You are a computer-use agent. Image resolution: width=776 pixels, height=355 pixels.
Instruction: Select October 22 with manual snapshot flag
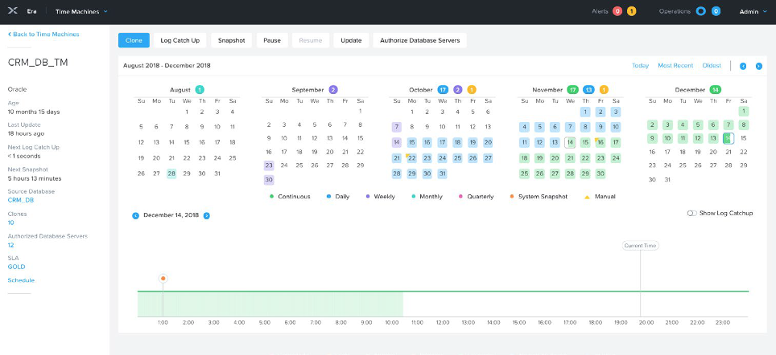(412, 158)
